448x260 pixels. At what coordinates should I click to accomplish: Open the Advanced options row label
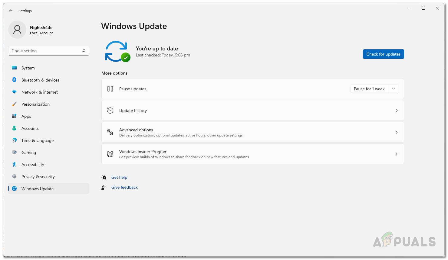136,130
